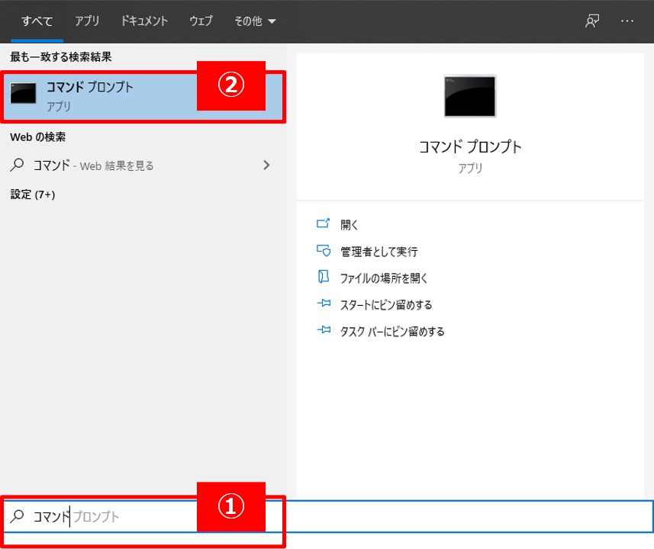Expand the その他 dropdown
Image resolution: width=654 pixels, height=549 pixels.
255,21
